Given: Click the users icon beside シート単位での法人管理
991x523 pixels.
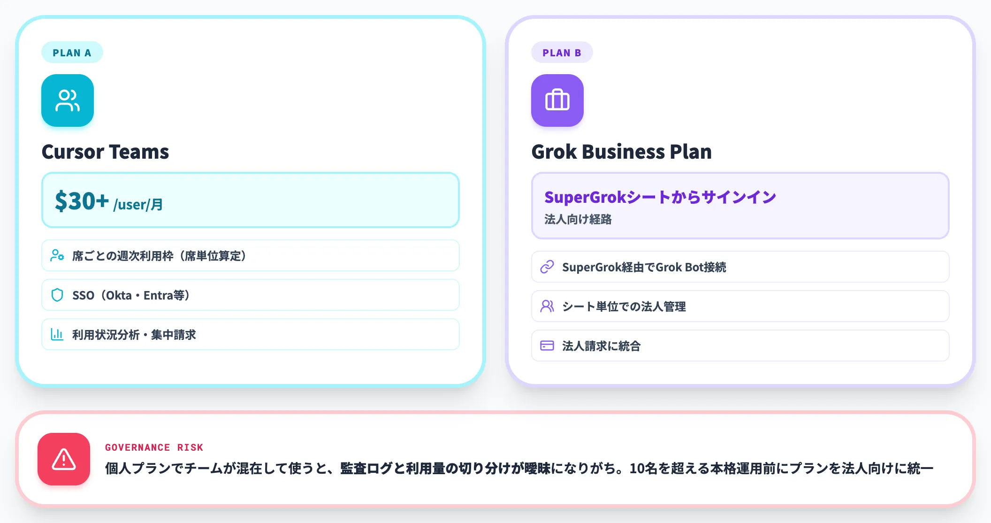Looking at the screenshot, I should point(547,306).
